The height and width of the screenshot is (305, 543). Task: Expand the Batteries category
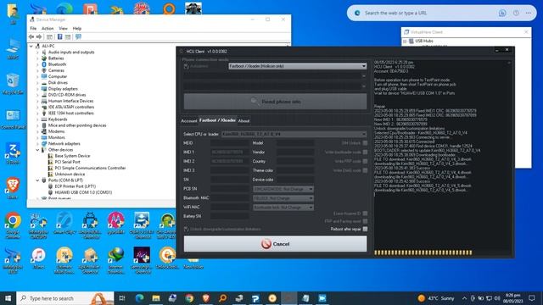[x=37, y=58]
